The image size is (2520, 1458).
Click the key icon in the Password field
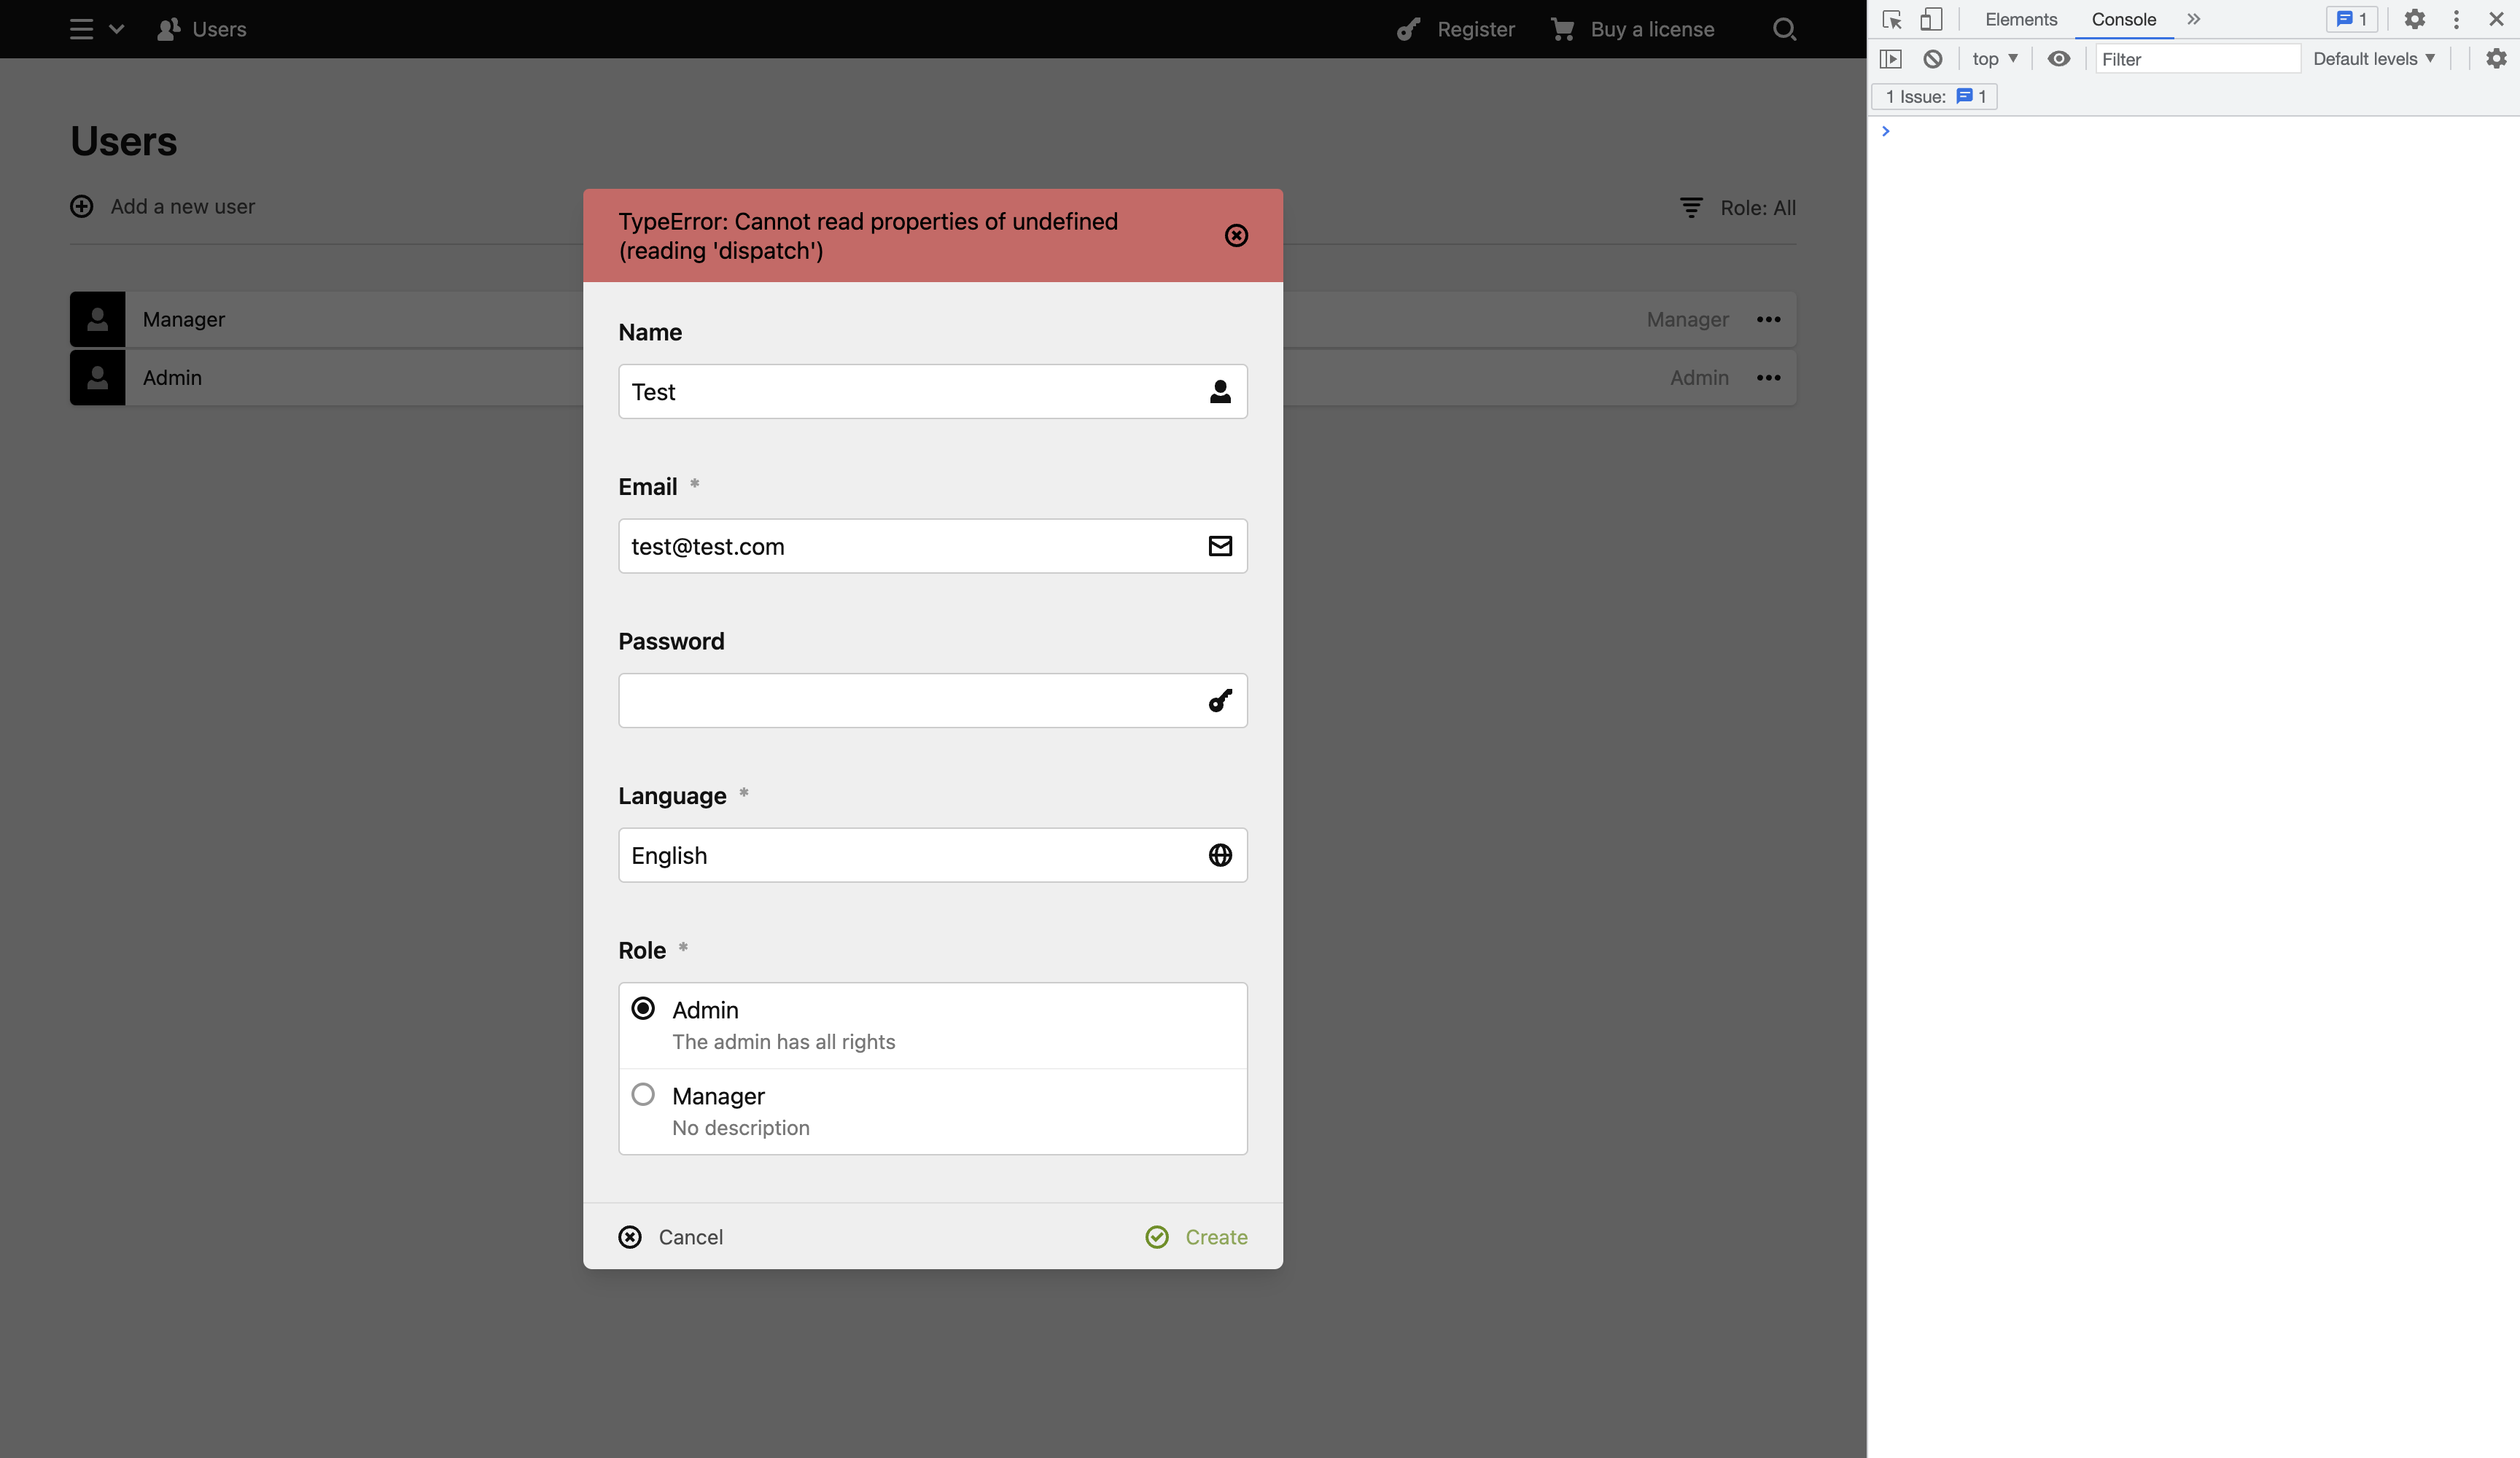pyautogui.click(x=1220, y=700)
